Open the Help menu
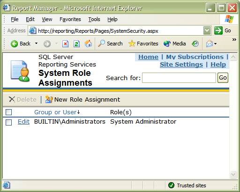The height and width of the screenshot is (192, 240). point(112,19)
